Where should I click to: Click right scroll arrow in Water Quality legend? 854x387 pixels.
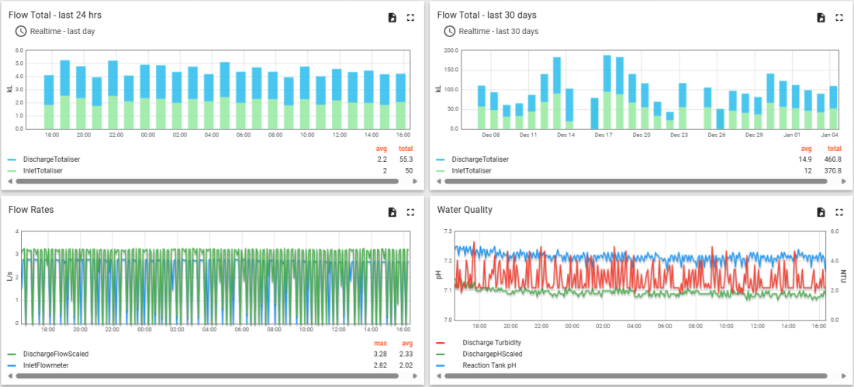pyautogui.click(x=844, y=375)
